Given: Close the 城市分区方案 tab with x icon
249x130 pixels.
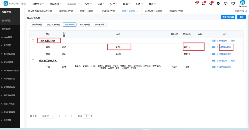Looking at the screenshot, I should click(x=138, y=11).
